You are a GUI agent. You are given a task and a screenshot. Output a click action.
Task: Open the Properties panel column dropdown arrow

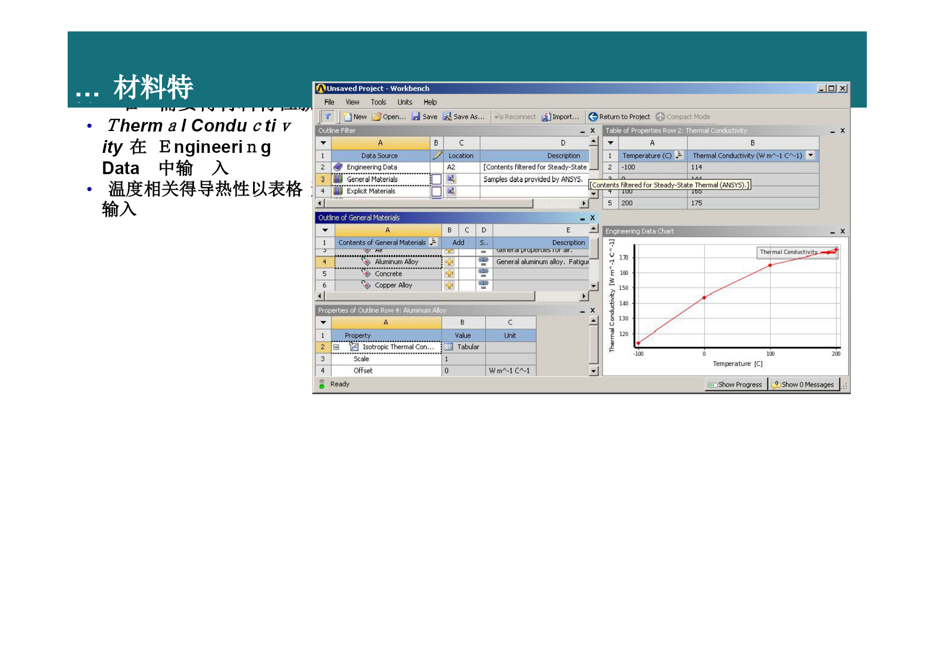pyautogui.click(x=323, y=322)
